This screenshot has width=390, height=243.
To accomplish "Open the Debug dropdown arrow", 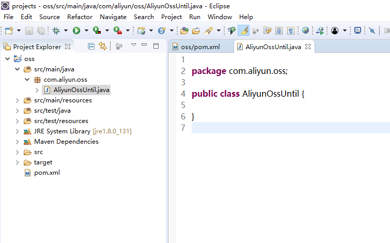I will point(66,31).
